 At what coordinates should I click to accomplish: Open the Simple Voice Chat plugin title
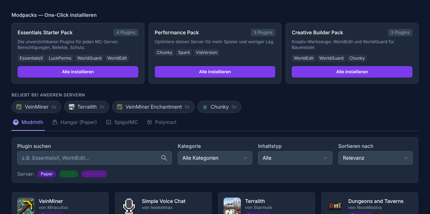(164, 201)
